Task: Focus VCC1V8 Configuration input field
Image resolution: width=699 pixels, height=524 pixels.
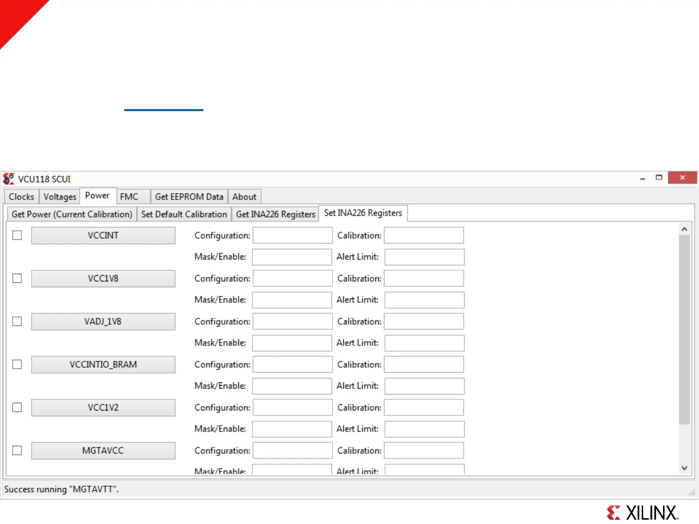Action: click(x=293, y=278)
